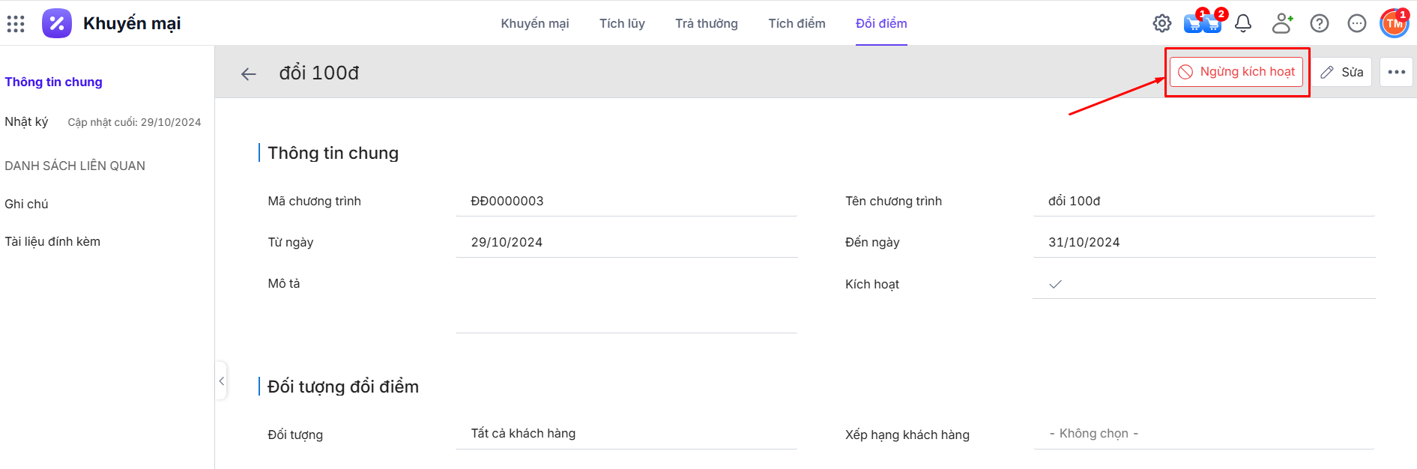Switch to the Tích điểm tab
This screenshot has height=469, width=1417.
click(x=797, y=23)
